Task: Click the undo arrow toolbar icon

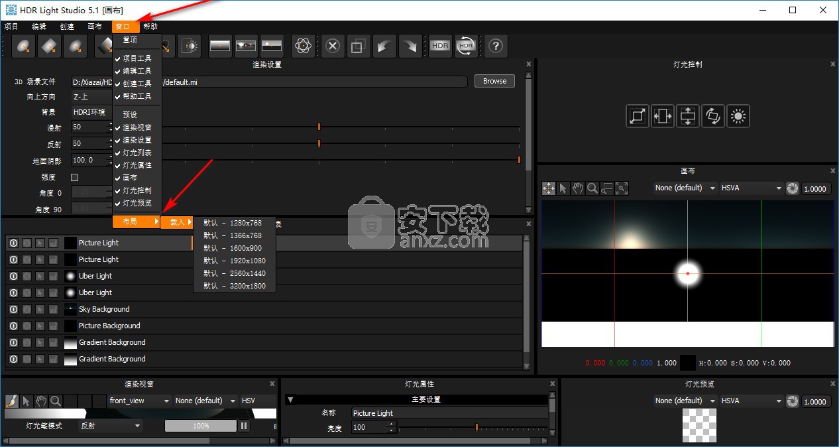Action: tap(384, 46)
